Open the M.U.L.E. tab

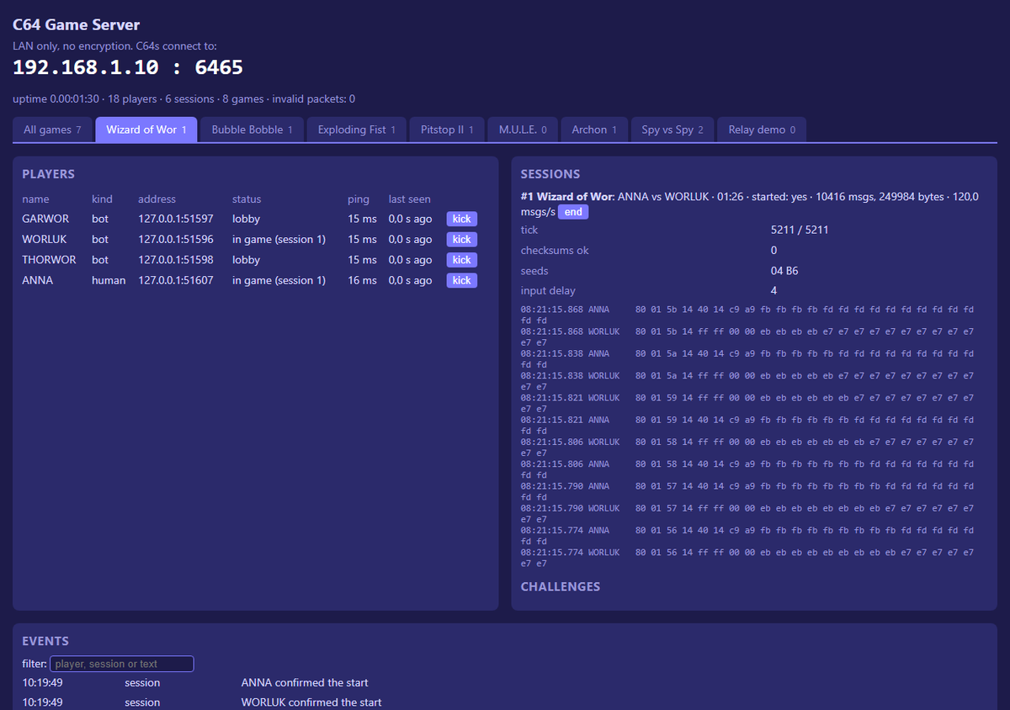tap(523, 130)
